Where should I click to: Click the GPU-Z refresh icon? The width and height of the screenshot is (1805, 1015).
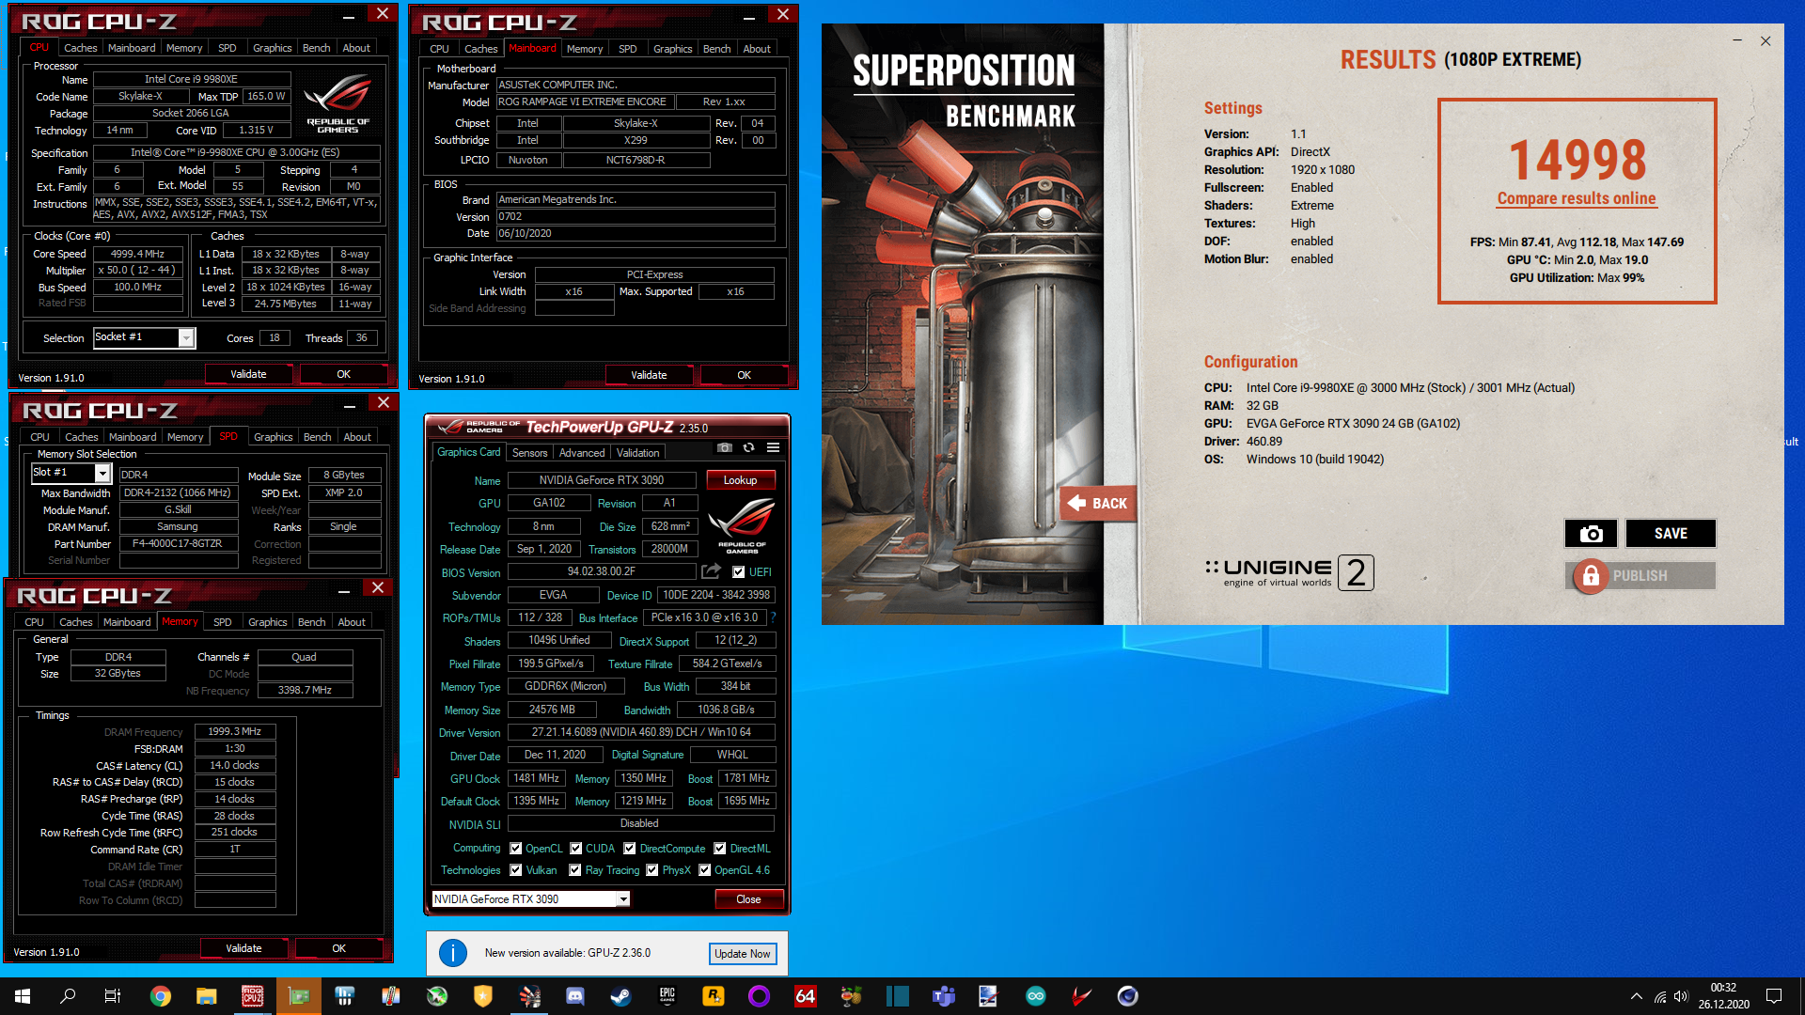pyautogui.click(x=748, y=447)
